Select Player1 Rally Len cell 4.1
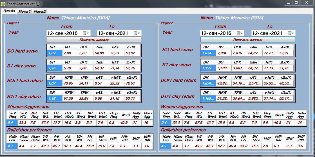Screen dimensions: 315x157 (x=12, y=146)
